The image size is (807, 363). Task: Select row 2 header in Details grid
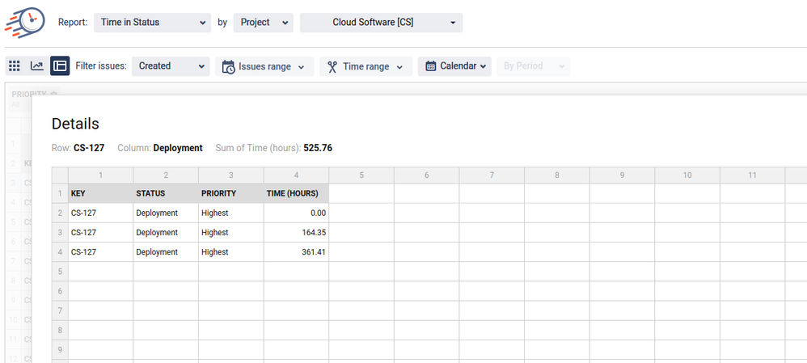(60, 213)
